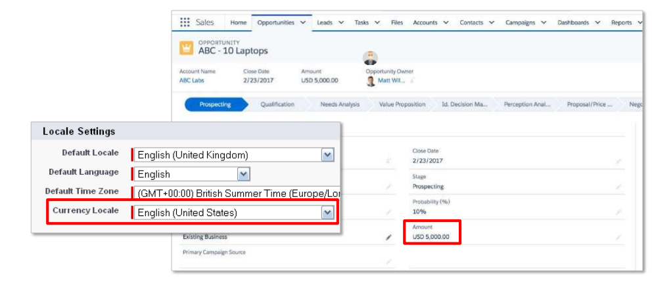Expand the Currency Locale dropdown

[327, 212]
